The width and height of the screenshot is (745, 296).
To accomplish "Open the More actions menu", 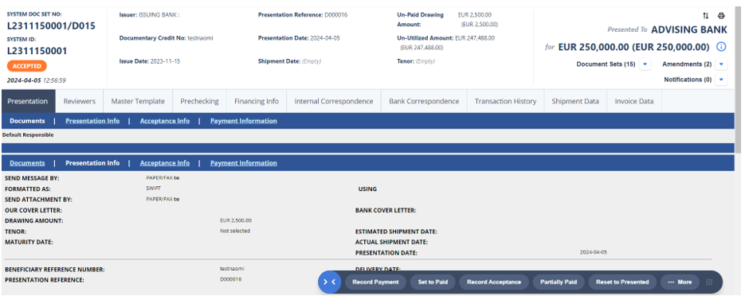I will pos(680,282).
